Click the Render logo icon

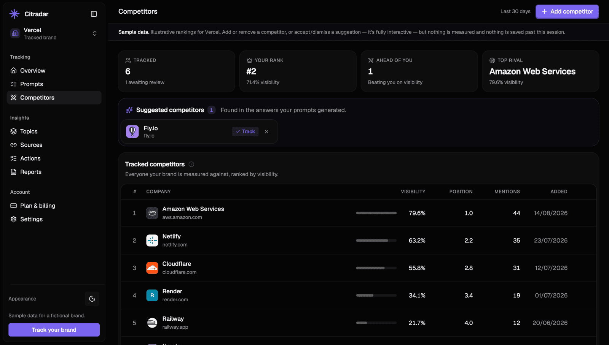click(x=152, y=295)
